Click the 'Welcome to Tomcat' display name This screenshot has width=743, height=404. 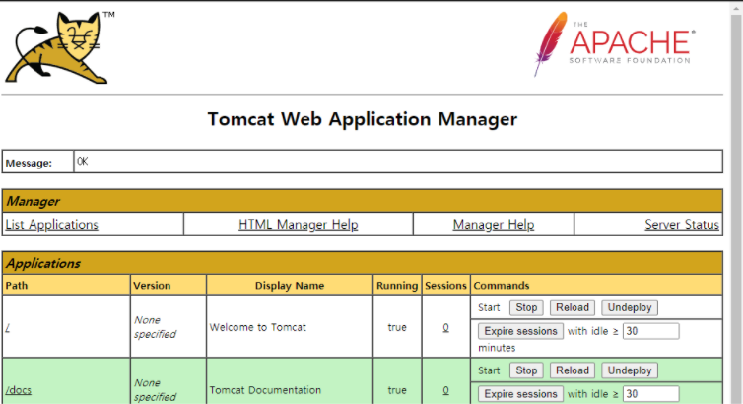[258, 327]
